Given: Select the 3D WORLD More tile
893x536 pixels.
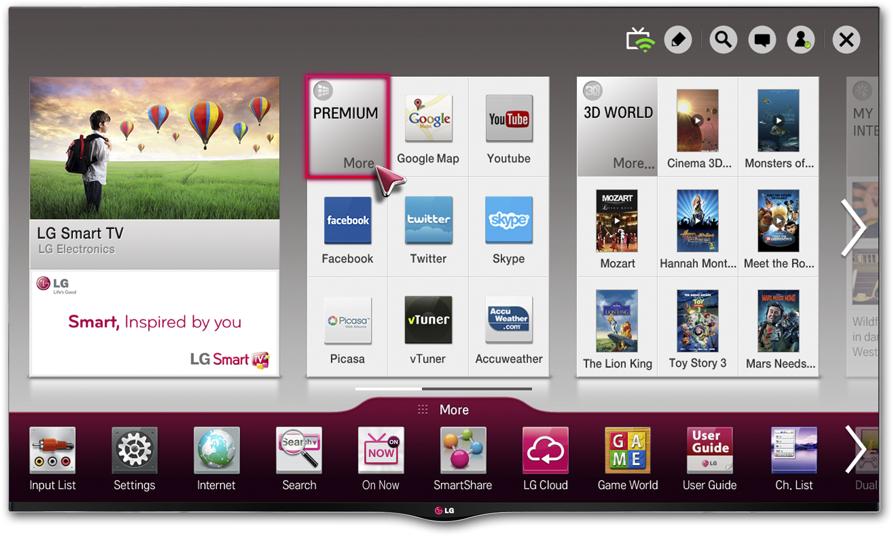Looking at the screenshot, I should [x=617, y=127].
